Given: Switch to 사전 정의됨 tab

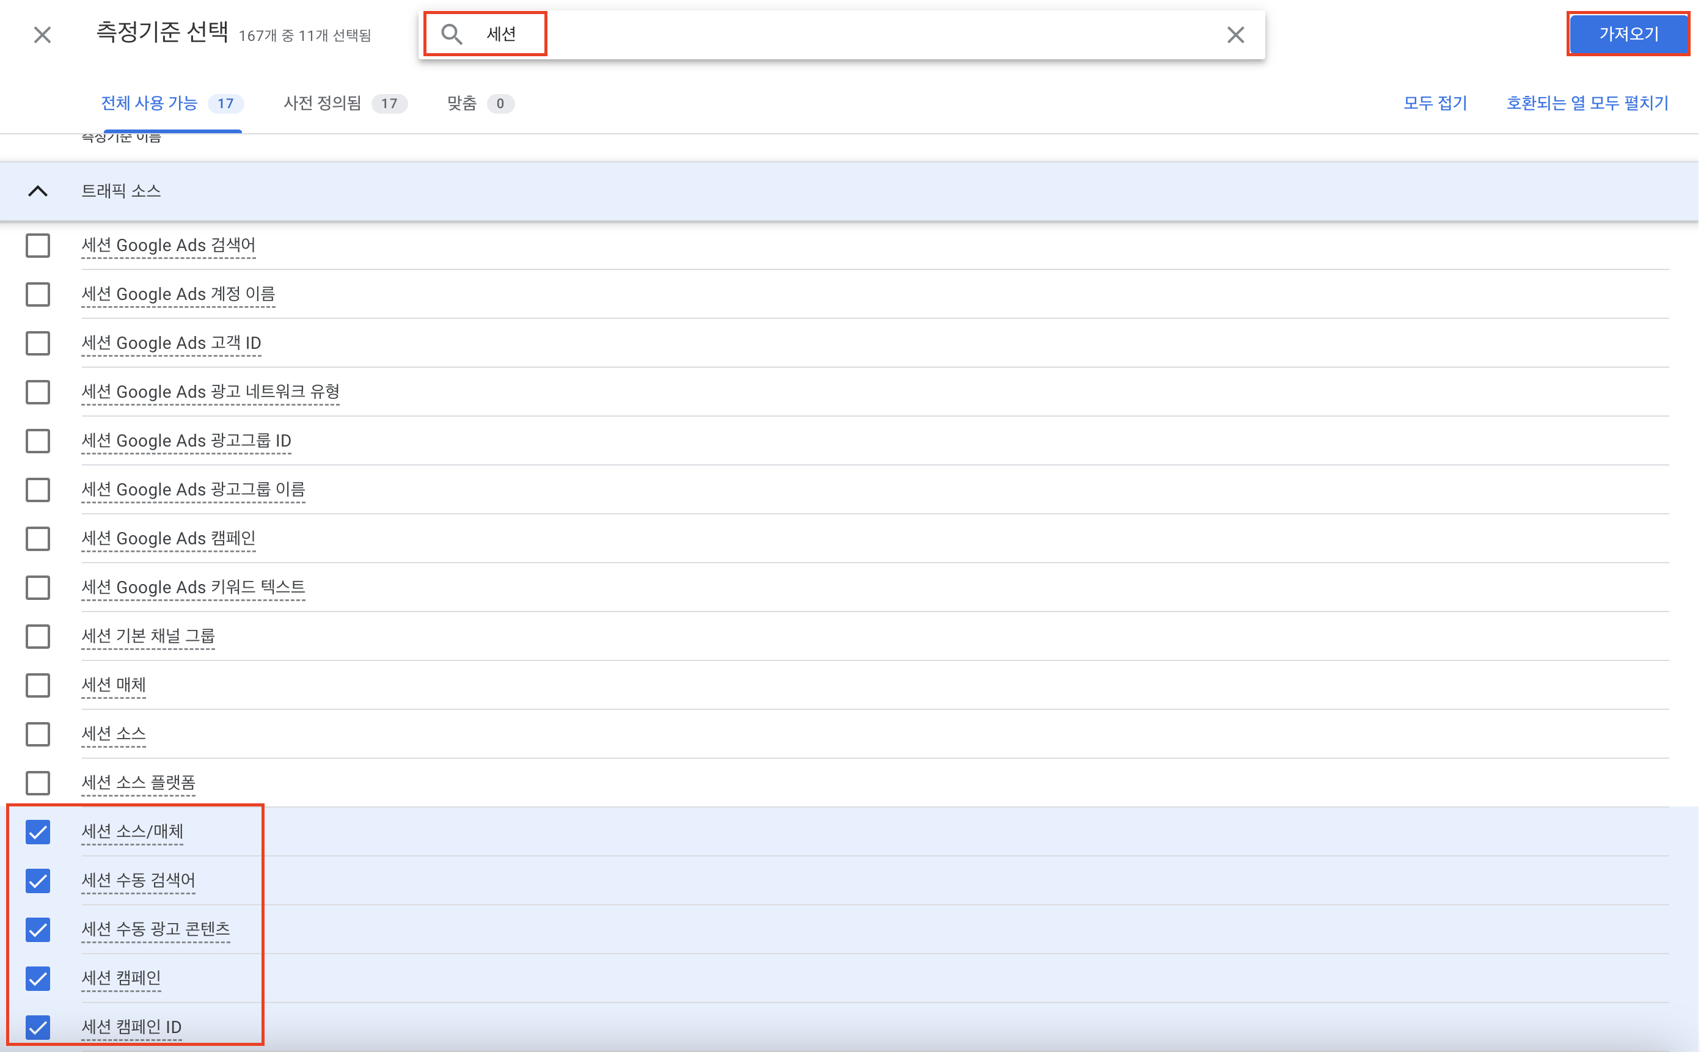Looking at the screenshot, I should 343,104.
